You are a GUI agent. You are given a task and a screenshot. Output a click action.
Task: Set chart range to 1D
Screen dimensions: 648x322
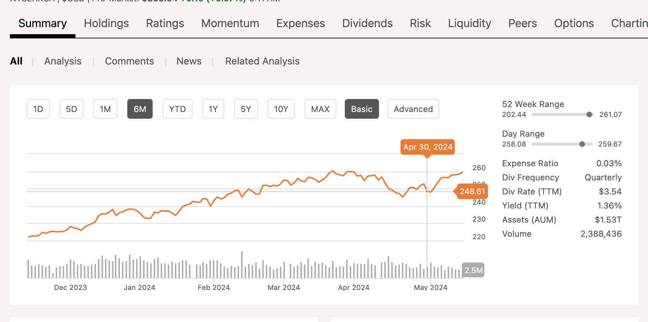38,109
